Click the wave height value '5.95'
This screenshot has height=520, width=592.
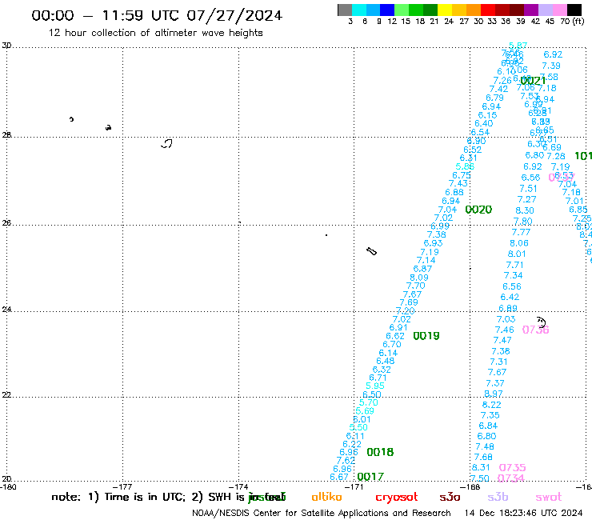click(375, 386)
